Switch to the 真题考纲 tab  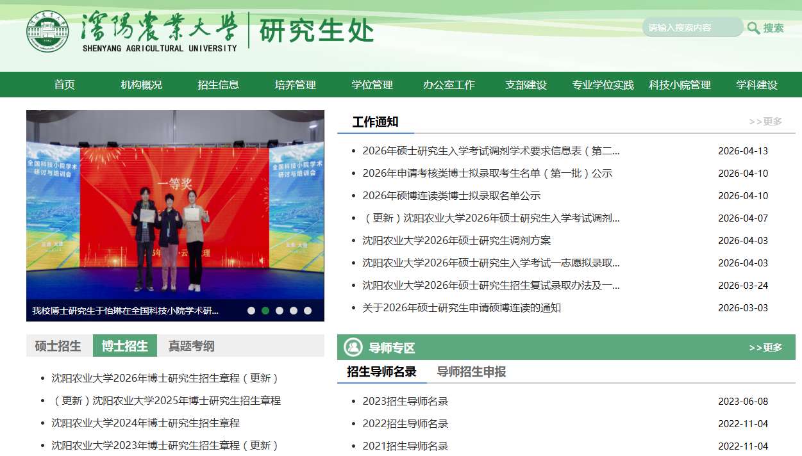(192, 346)
